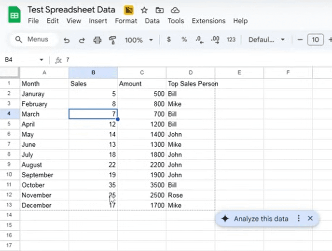This screenshot has height=251, width=332.
Task: Select the Paint format tool
Action: [112, 40]
